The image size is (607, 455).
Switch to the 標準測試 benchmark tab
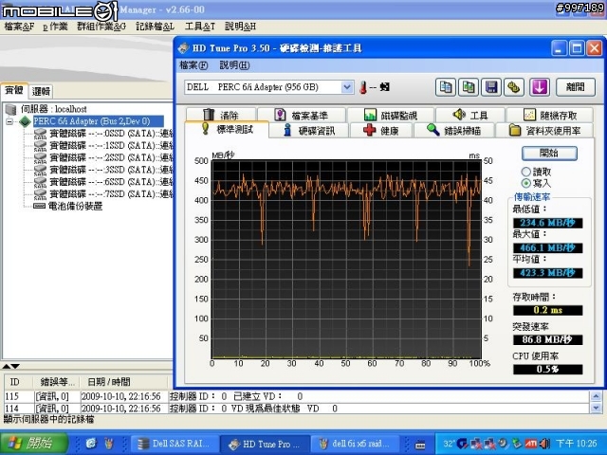coord(227,129)
